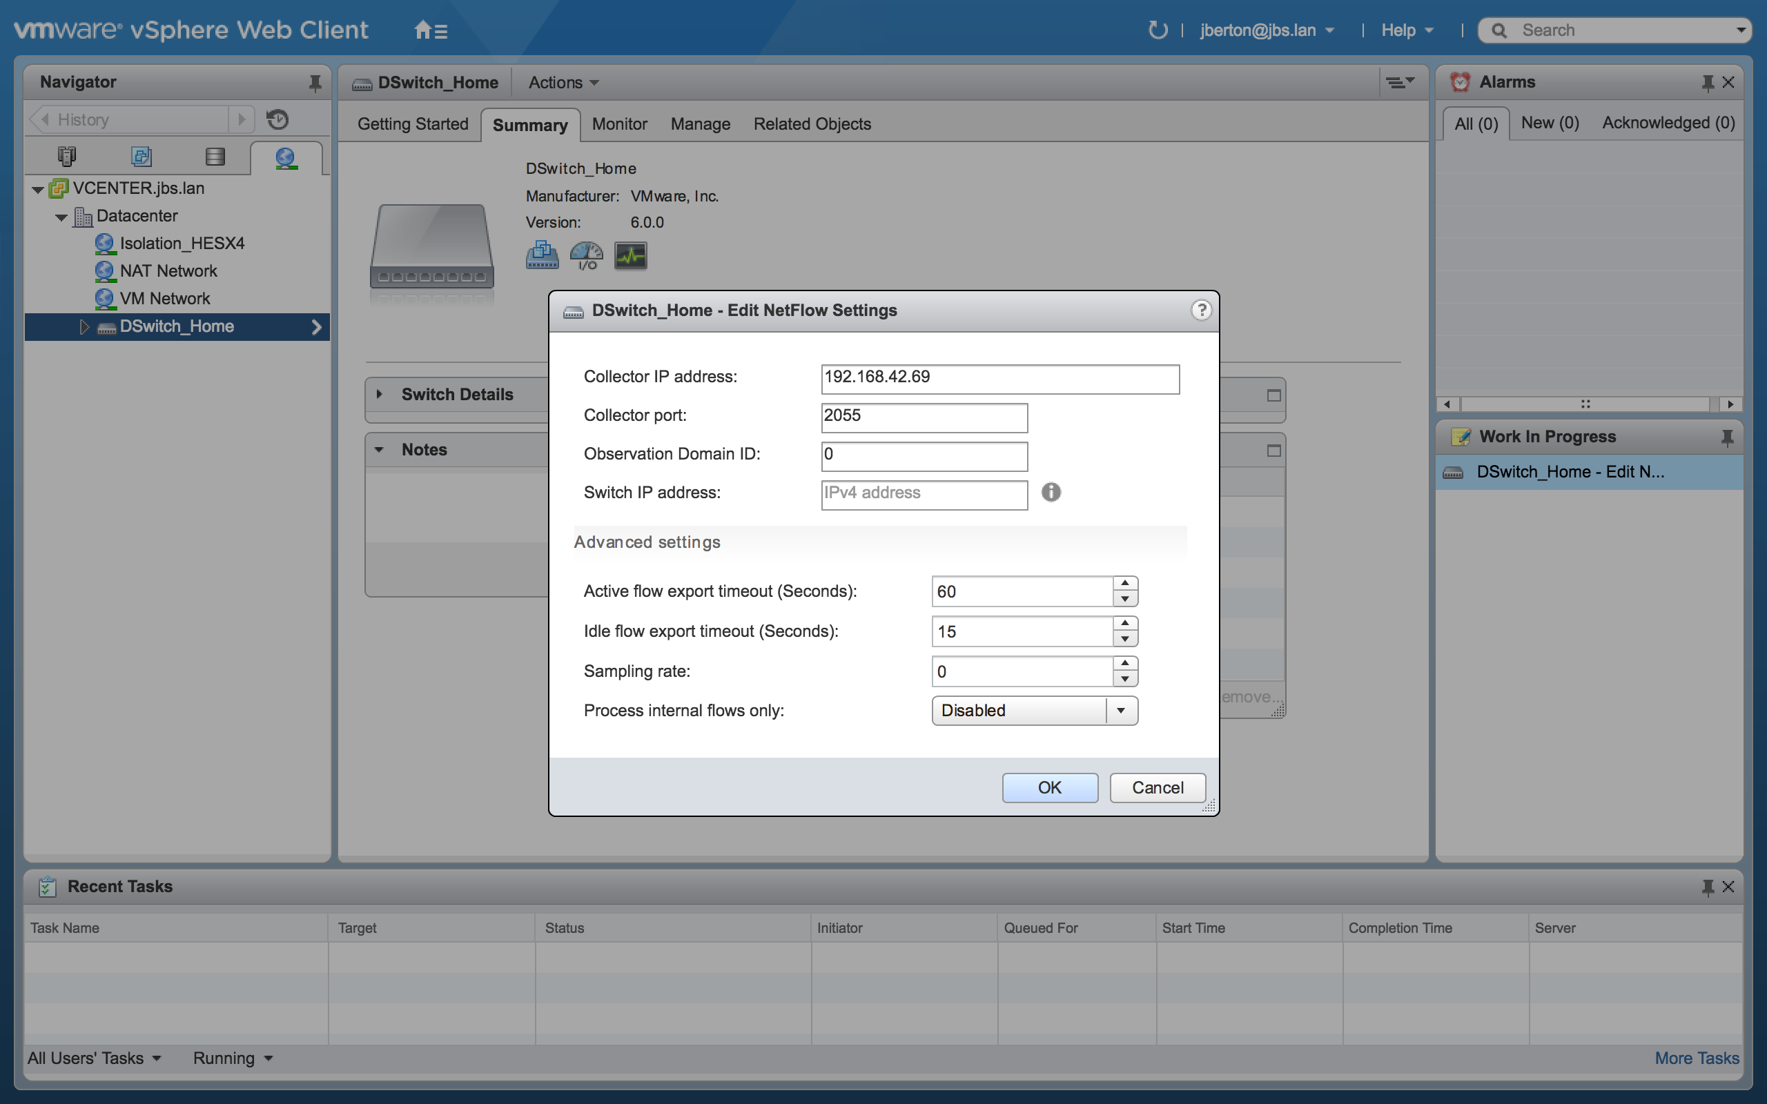Click the Switch IP address info icon
1767x1104 pixels.
point(1051,492)
